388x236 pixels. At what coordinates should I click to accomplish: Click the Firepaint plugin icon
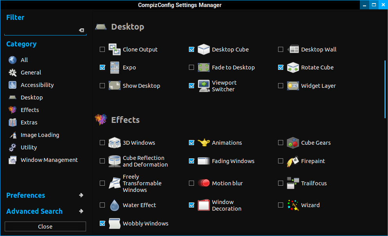tap(293, 161)
